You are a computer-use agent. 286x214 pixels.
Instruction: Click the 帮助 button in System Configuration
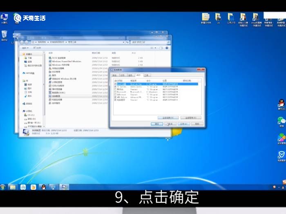(197, 124)
